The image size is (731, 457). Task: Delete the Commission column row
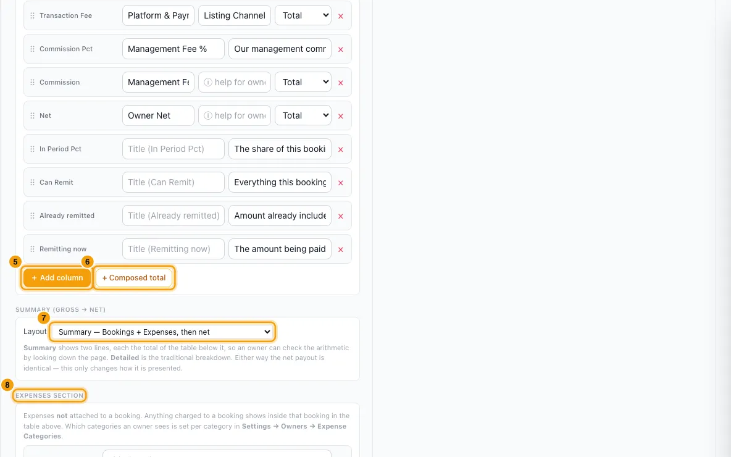coord(341,83)
